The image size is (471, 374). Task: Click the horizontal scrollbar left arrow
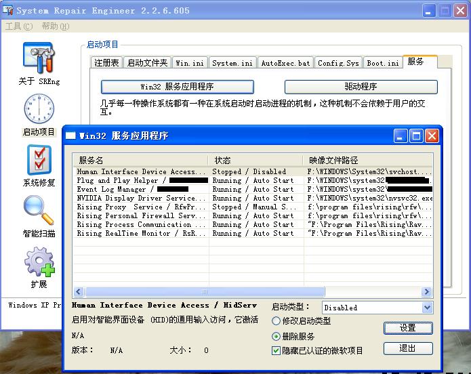click(x=79, y=291)
